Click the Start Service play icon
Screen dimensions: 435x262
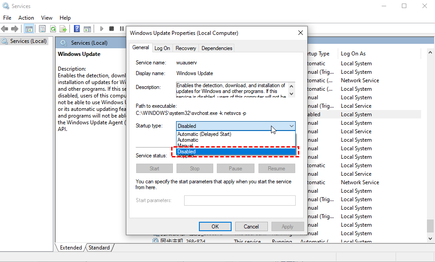[x=102, y=29]
